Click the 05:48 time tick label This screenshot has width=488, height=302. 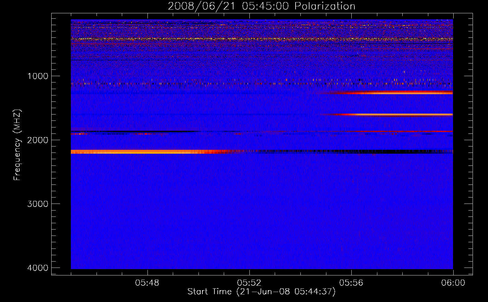pos(147,283)
